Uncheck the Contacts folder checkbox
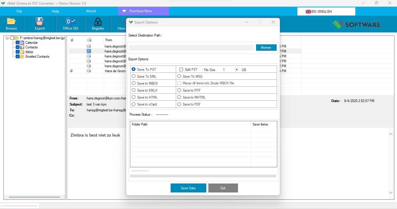397x209 pixels. pos(18,47)
